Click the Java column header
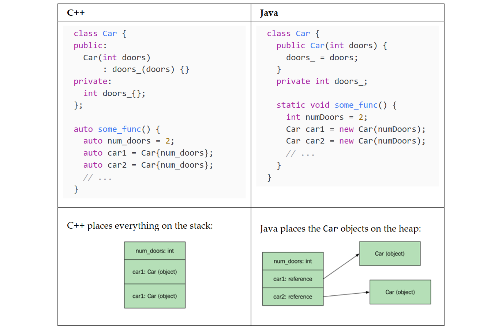 pyautogui.click(x=269, y=13)
